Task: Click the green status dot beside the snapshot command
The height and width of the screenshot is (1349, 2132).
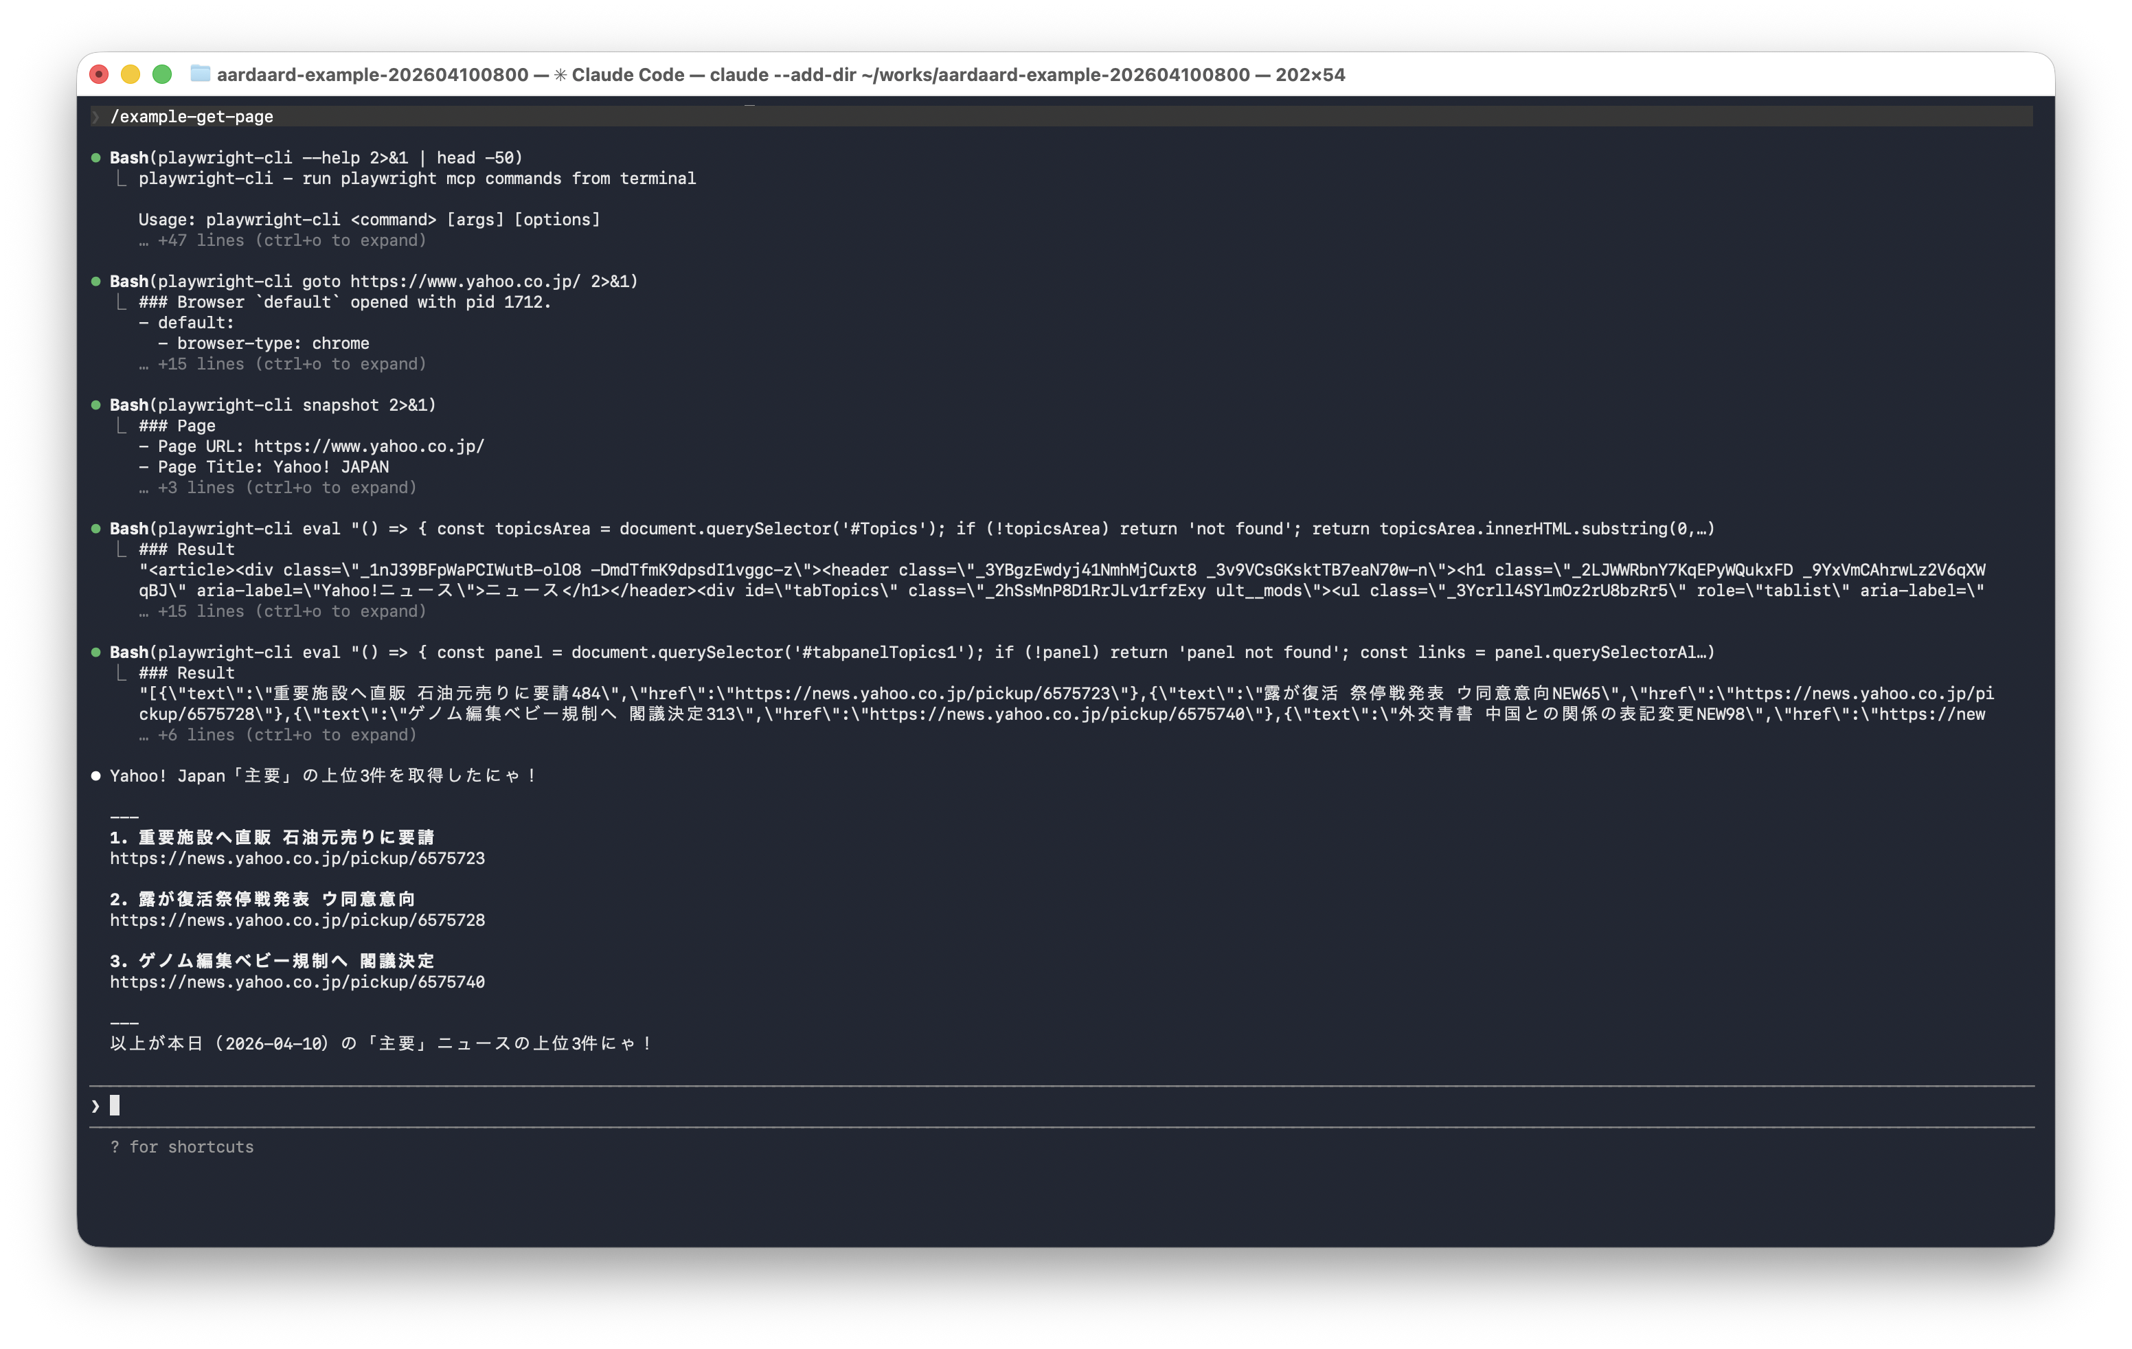Action: [x=95, y=405]
